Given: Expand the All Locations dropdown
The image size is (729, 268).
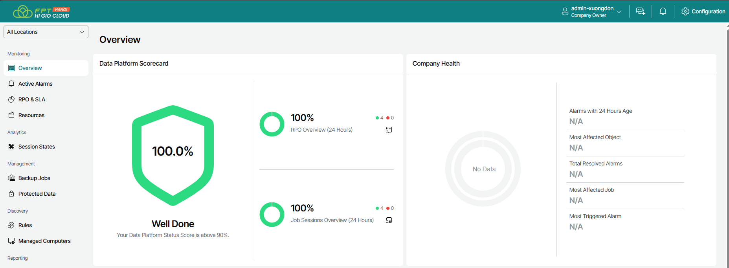Looking at the screenshot, I should point(46,32).
